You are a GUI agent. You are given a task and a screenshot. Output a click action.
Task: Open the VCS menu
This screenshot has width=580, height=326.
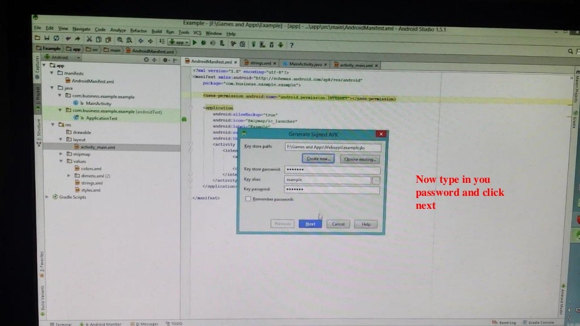pyautogui.click(x=197, y=32)
